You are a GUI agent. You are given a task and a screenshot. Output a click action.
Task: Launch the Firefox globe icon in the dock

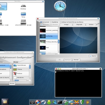point(38,102)
